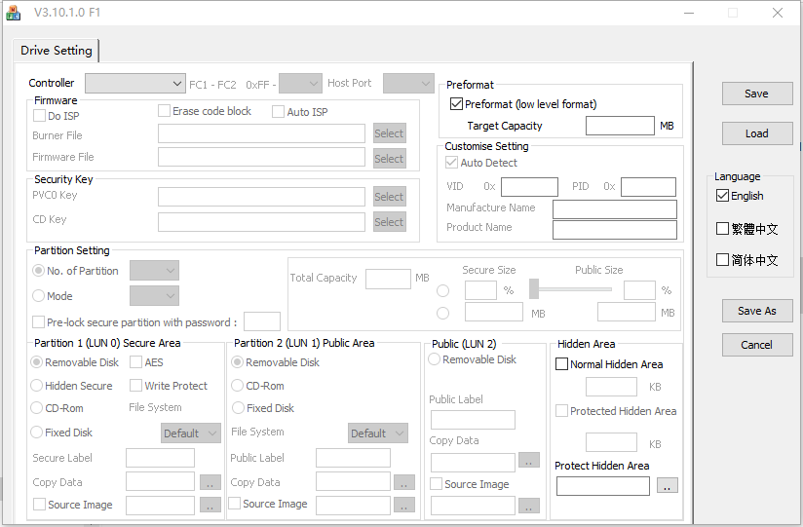Screen dimensions: 803x527
Task: Click the Load button
Action: tap(756, 133)
